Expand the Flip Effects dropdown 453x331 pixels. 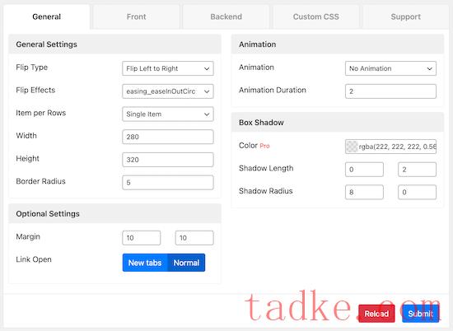pos(168,91)
